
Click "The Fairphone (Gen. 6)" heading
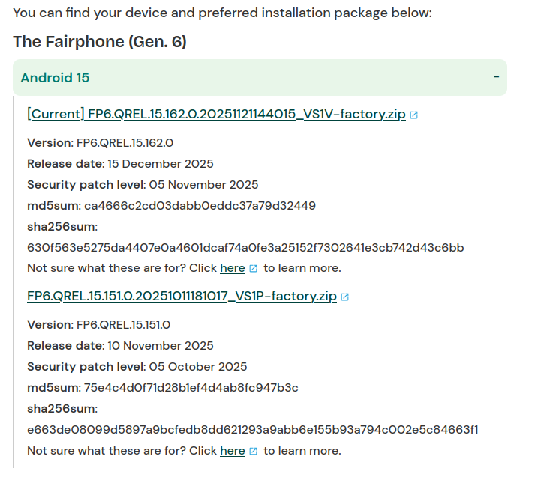tap(100, 42)
